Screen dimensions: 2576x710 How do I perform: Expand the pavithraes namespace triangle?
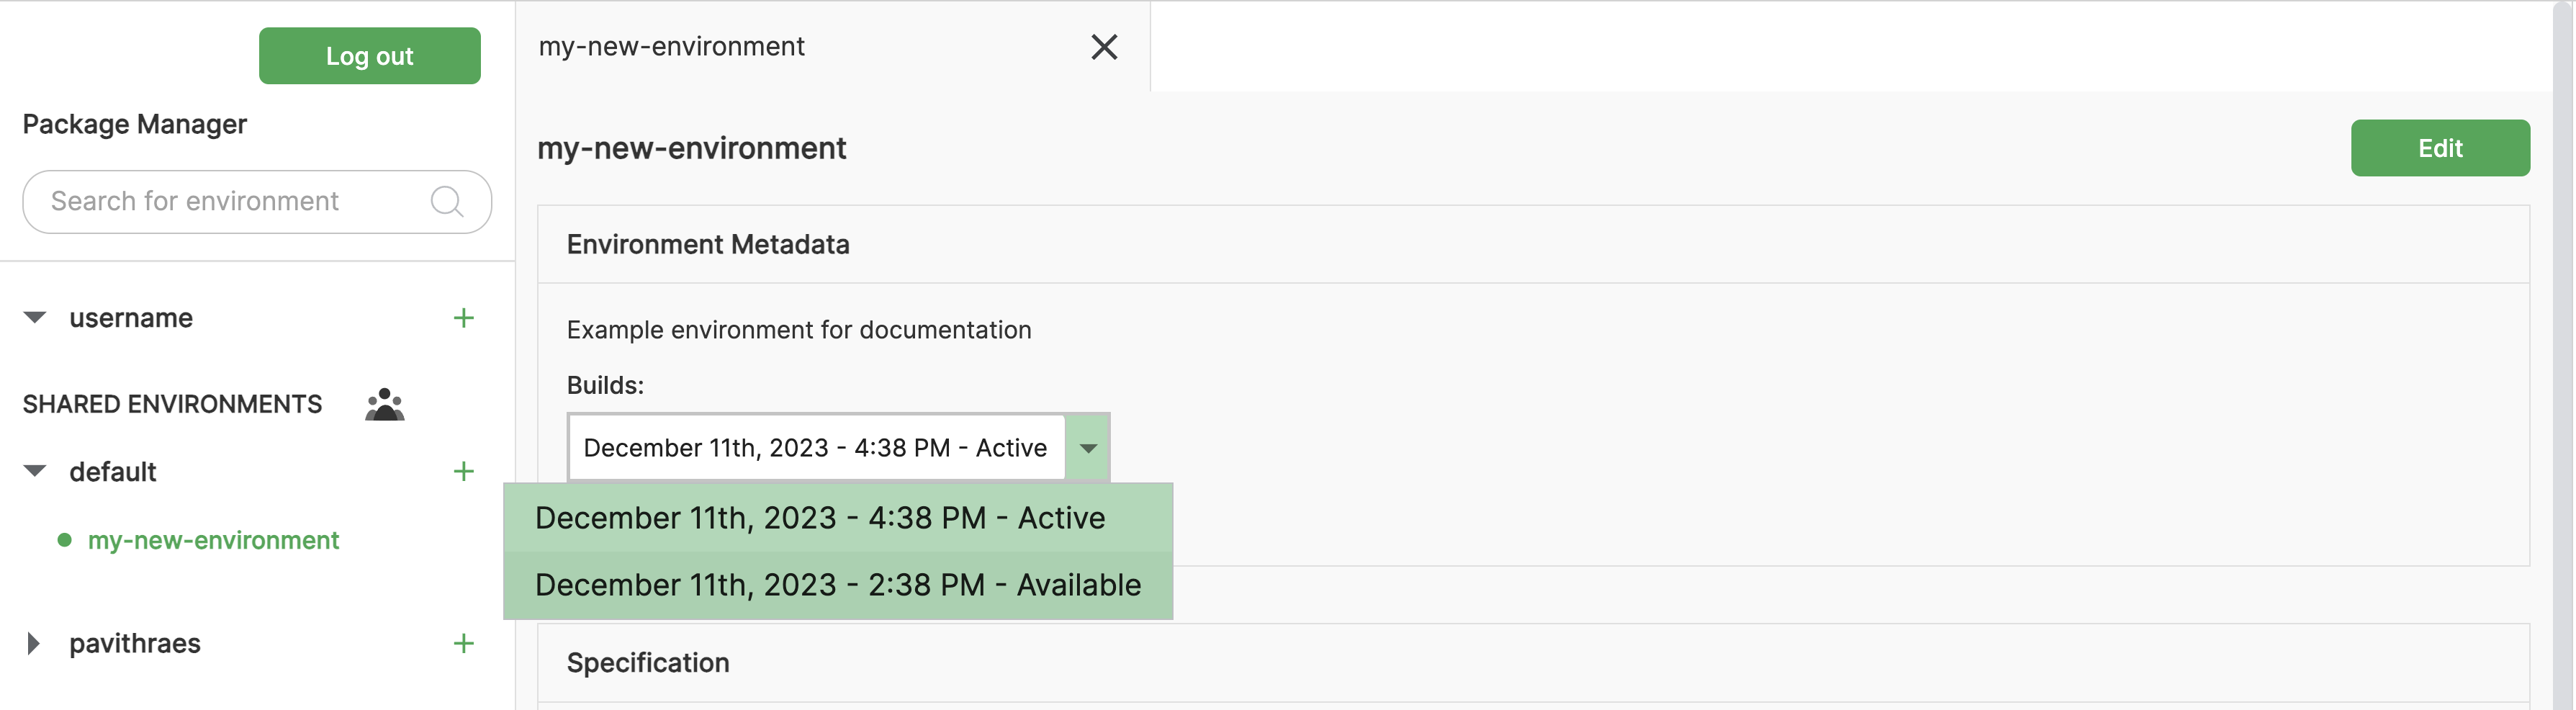33,643
